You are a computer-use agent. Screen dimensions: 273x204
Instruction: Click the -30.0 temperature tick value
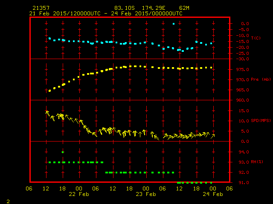pos(243,59)
